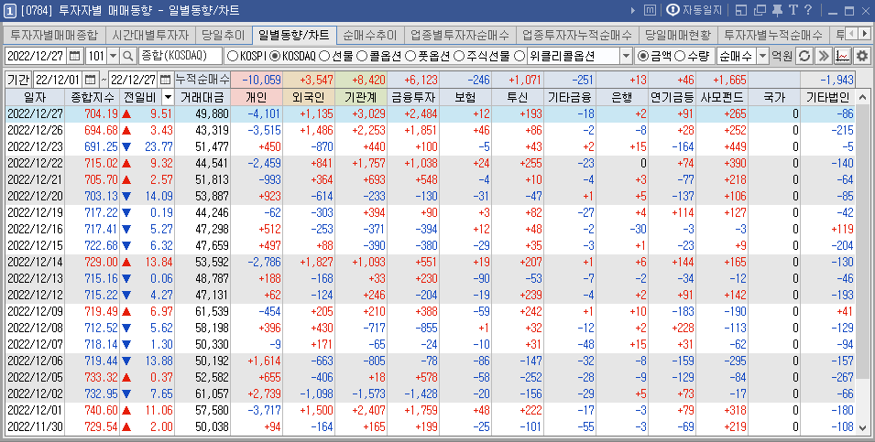Screen dimensions: 875x442
Task: Click 거래대금 value 61,539 on 2022/12/09
Action: 212,311
